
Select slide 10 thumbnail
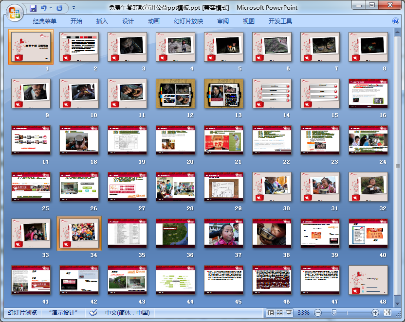(79, 93)
